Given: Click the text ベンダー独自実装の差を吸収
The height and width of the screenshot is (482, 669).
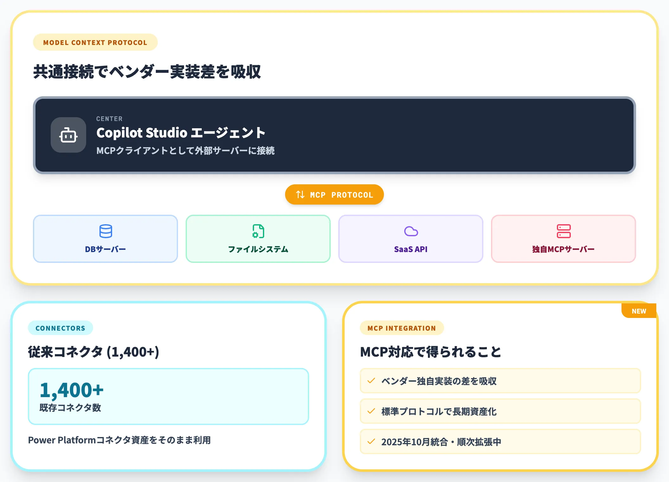Looking at the screenshot, I should click(439, 381).
